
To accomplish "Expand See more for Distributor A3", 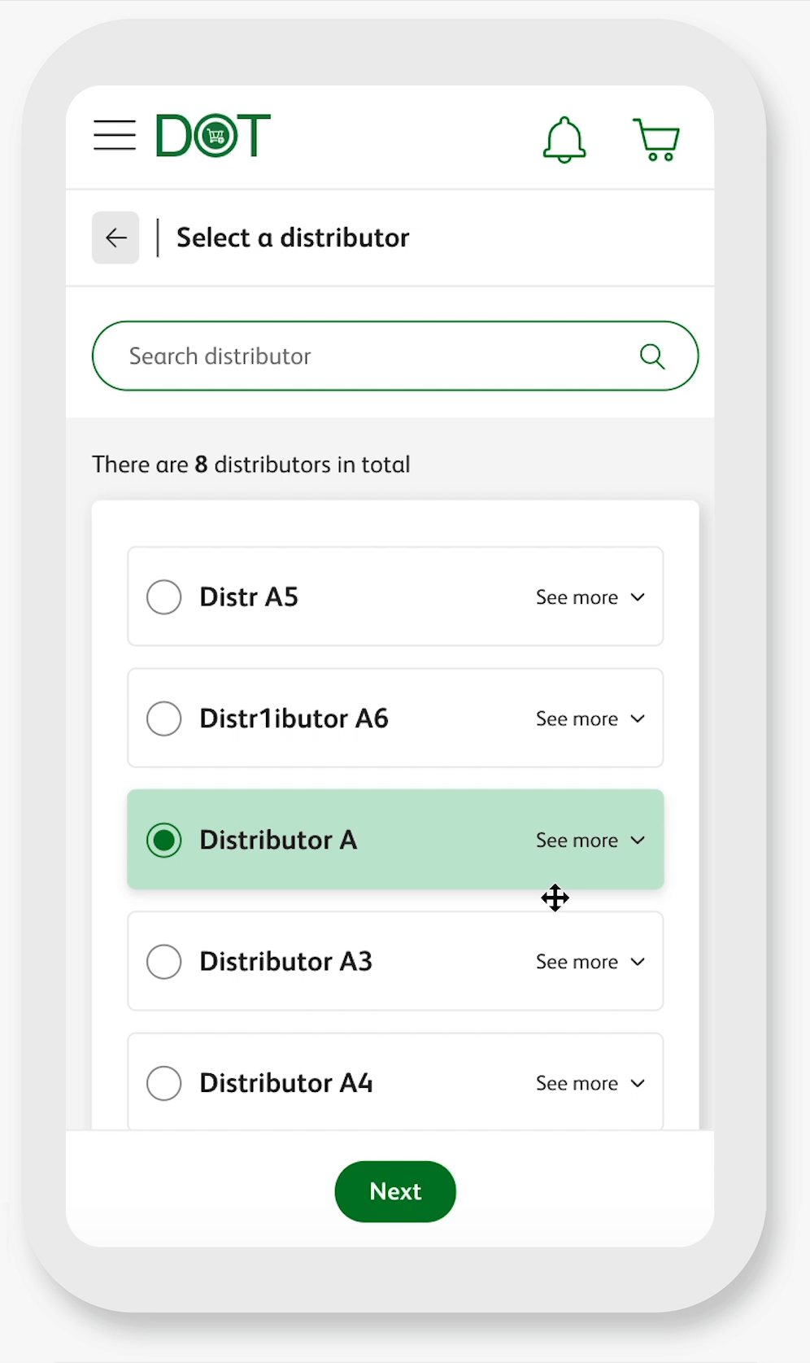I will (x=590, y=962).
